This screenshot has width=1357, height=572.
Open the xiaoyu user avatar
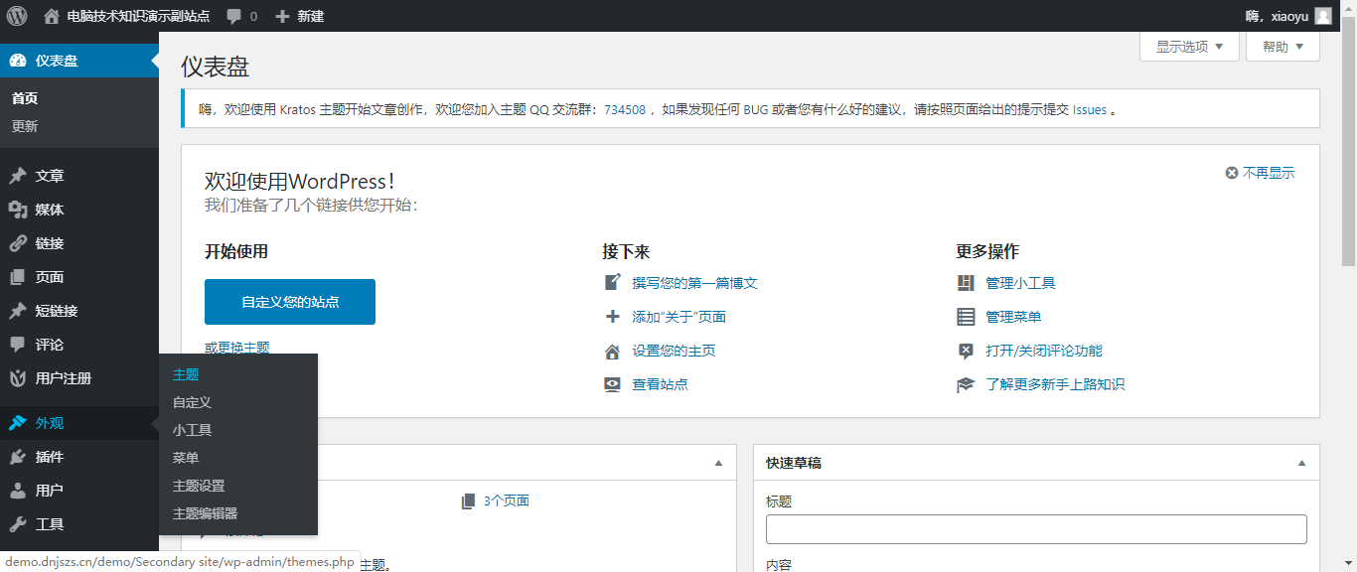coord(1322,16)
